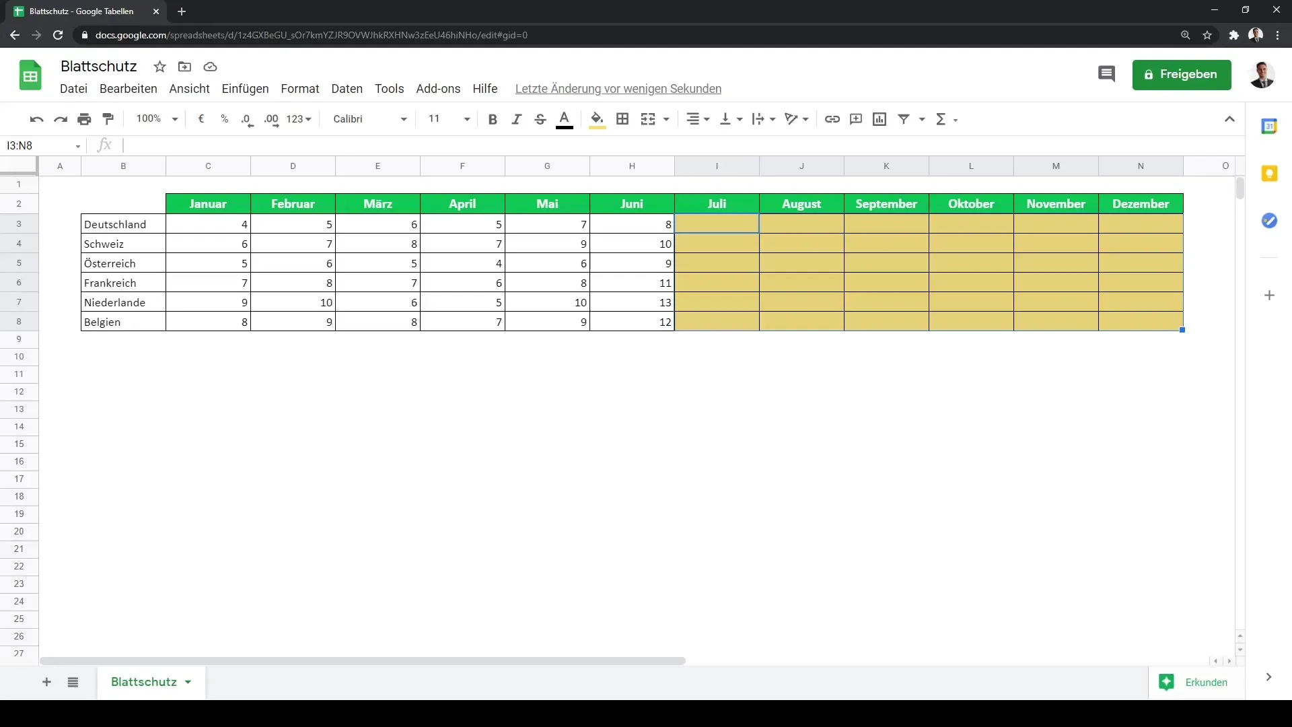Image resolution: width=1292 pixels, height=727 pixels.
Task: Add a new sheet with plus icon
Action: pos(46,683)
